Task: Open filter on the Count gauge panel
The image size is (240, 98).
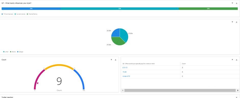Action: [x=111, y=60]
